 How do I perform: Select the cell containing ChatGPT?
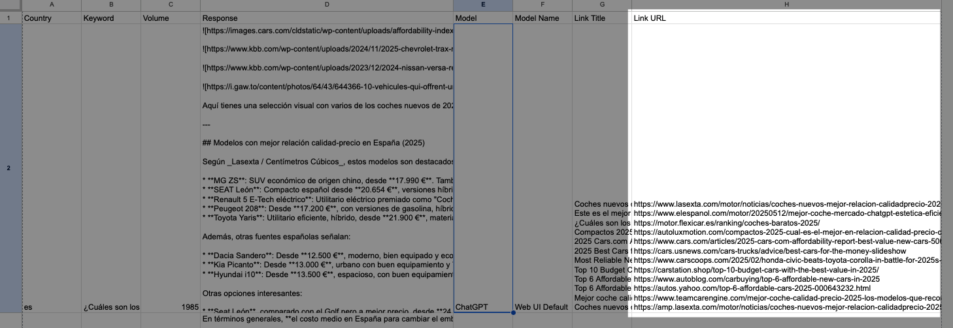click(483, 306)
